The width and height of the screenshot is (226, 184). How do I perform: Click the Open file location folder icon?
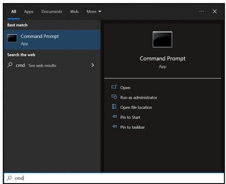[x=114, y=107]
